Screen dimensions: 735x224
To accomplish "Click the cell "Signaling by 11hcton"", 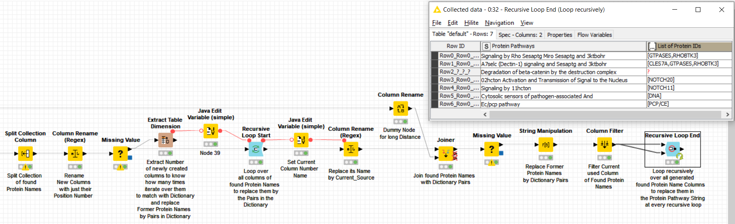I will pyautogui.click(x=563, y=88).
